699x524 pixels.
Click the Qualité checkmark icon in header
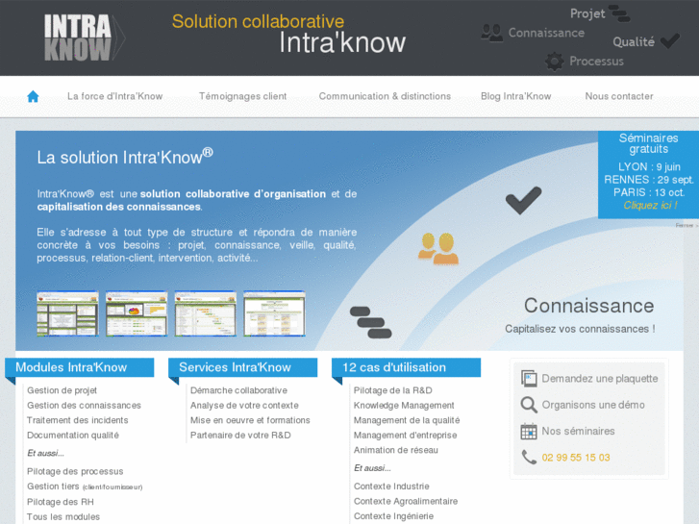click(x=670, y=41)
